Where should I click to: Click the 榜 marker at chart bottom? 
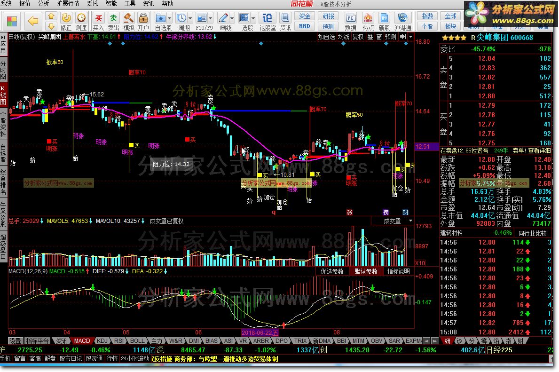click(x=386, y=212)
